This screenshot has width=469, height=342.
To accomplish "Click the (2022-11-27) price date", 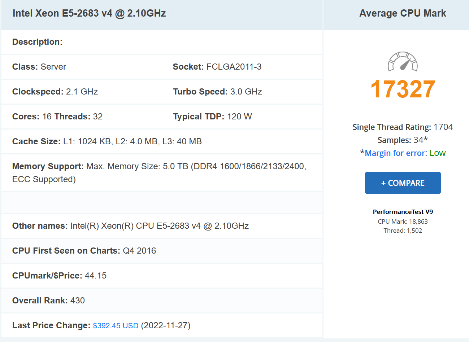I will 166,325.
